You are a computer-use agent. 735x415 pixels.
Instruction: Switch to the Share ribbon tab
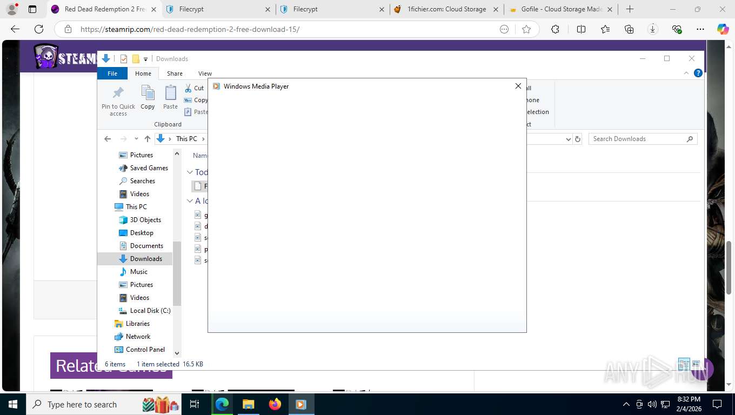(175, 73)
